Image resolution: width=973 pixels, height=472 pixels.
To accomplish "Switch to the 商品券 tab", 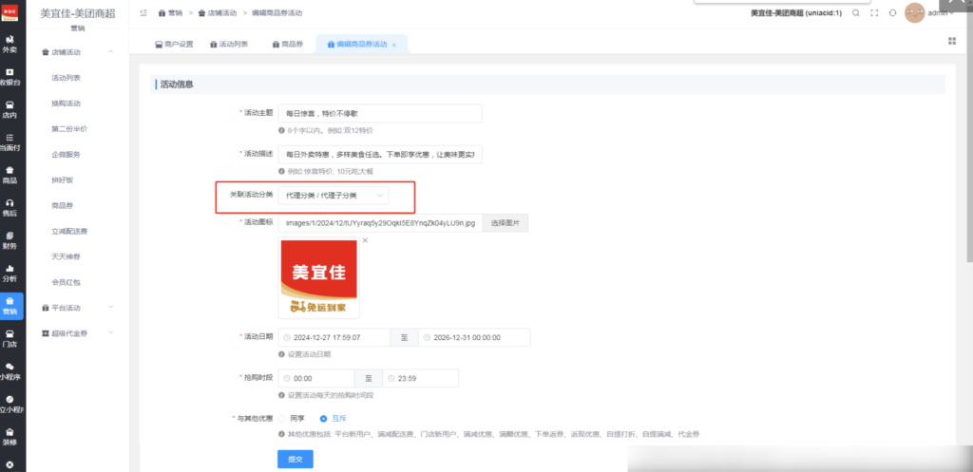I will click(x=288, y=44).
